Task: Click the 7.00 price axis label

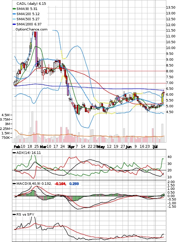Action: click(171, 83)
